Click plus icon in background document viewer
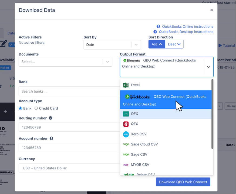 (5, 112)
